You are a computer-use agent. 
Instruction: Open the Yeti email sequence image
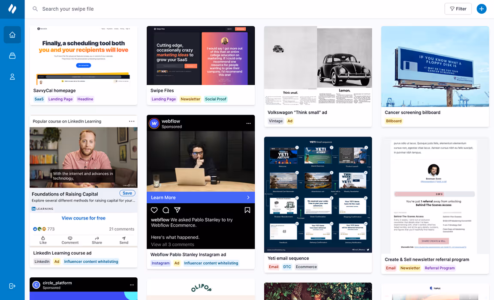[x=318, y=195]
